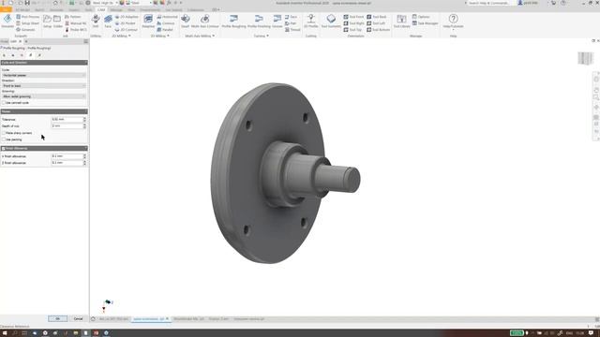Click the Tolerance stepper arrows
The image size is (600, 337).
pos(84,119)
